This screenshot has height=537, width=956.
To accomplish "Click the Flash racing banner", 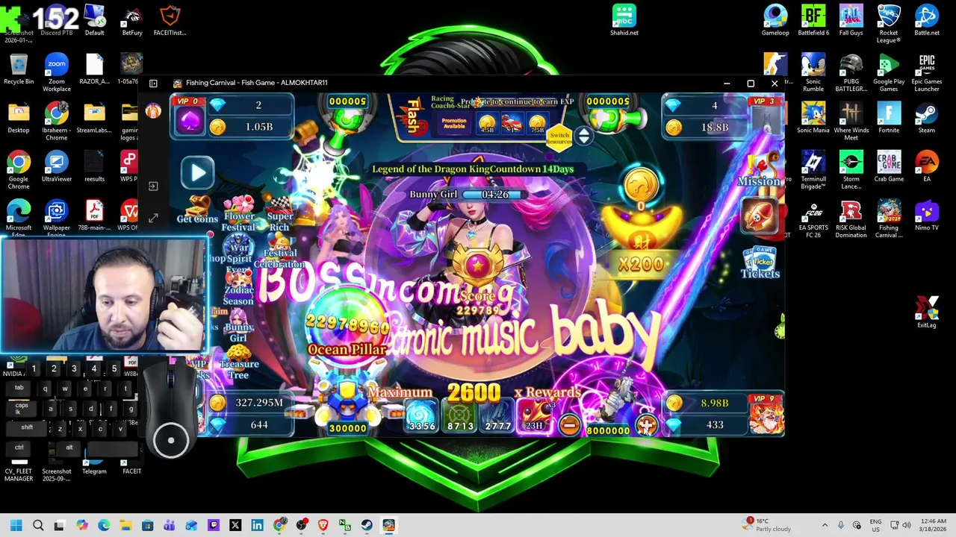I will coord(412,117).
